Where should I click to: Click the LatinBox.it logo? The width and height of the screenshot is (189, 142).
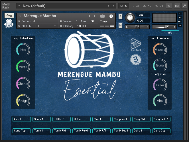pos(136,45)
